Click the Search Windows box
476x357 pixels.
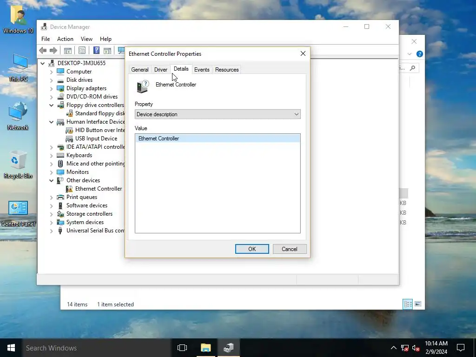tap(97, 348)
